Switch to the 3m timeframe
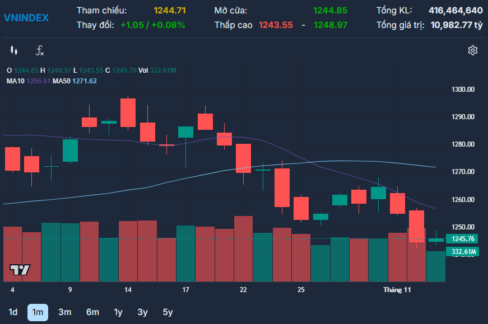The width and height of the screenshot is (488, 324). point(65,312)
